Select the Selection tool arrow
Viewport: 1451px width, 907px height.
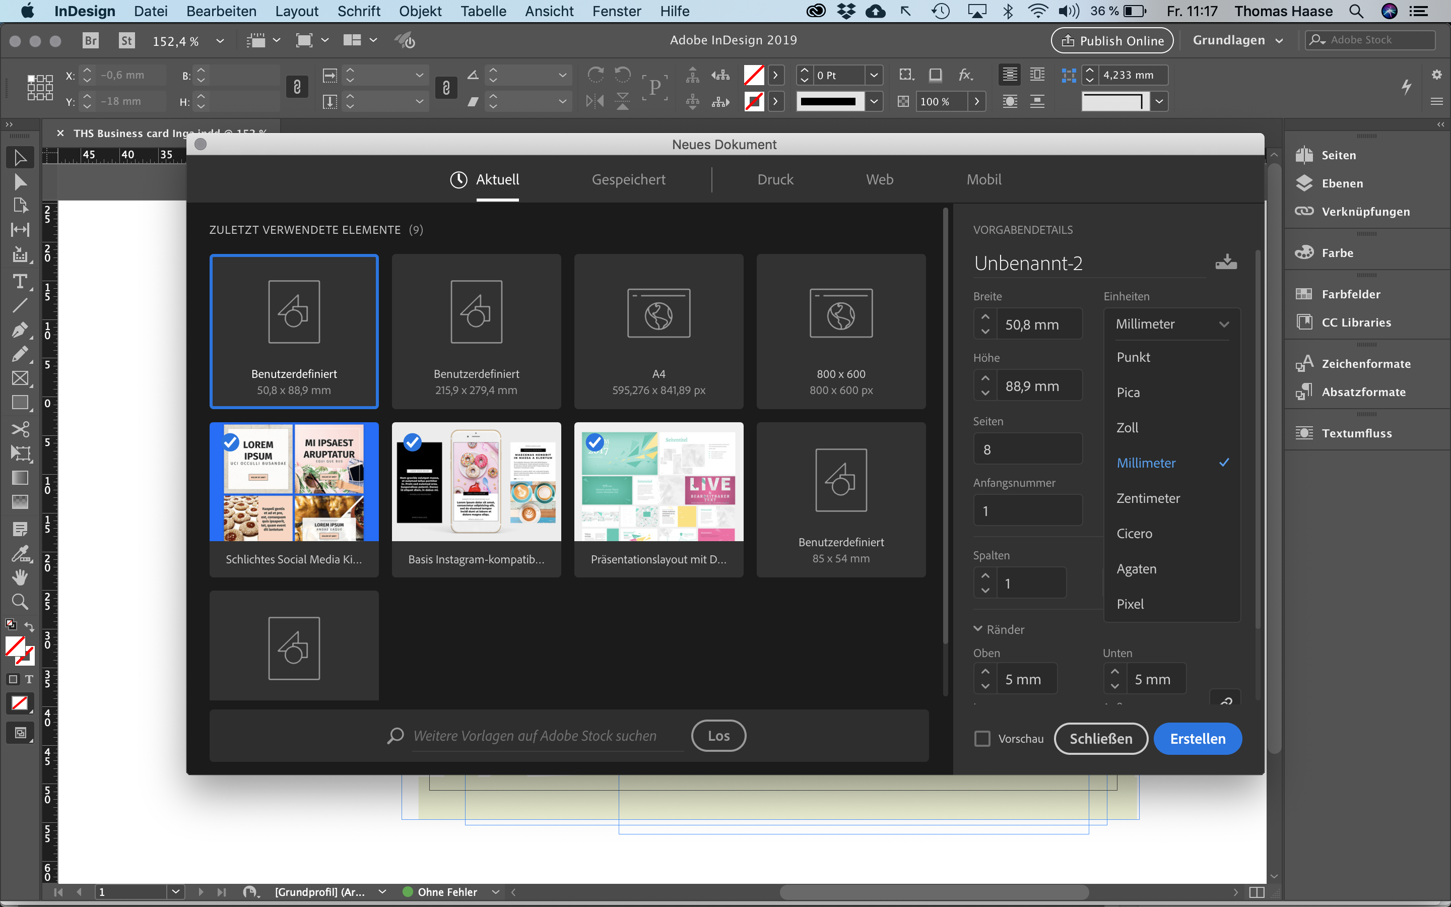pyautogui.click(x=20, y=158)
